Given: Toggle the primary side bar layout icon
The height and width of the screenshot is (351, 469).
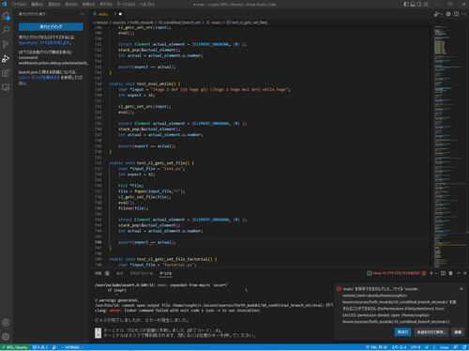Looking at the screenshot, I should (x=406, y=5).
